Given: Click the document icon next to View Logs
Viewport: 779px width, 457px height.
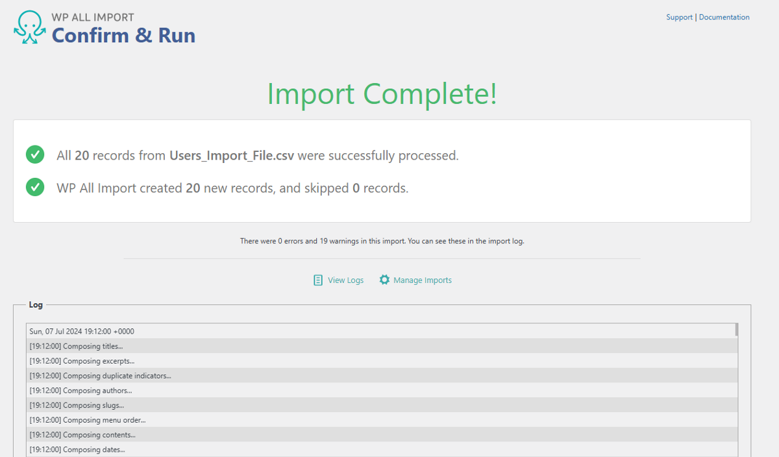Looking at the screenshot, I should 318,280.
